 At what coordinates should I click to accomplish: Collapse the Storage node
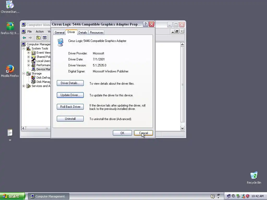(24, 73)
